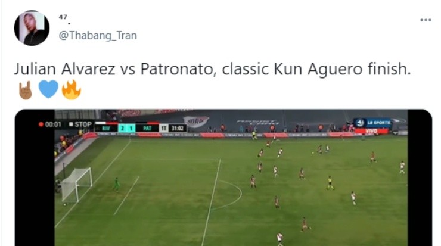Click the blue heart emoji

[x=48, y=89]
